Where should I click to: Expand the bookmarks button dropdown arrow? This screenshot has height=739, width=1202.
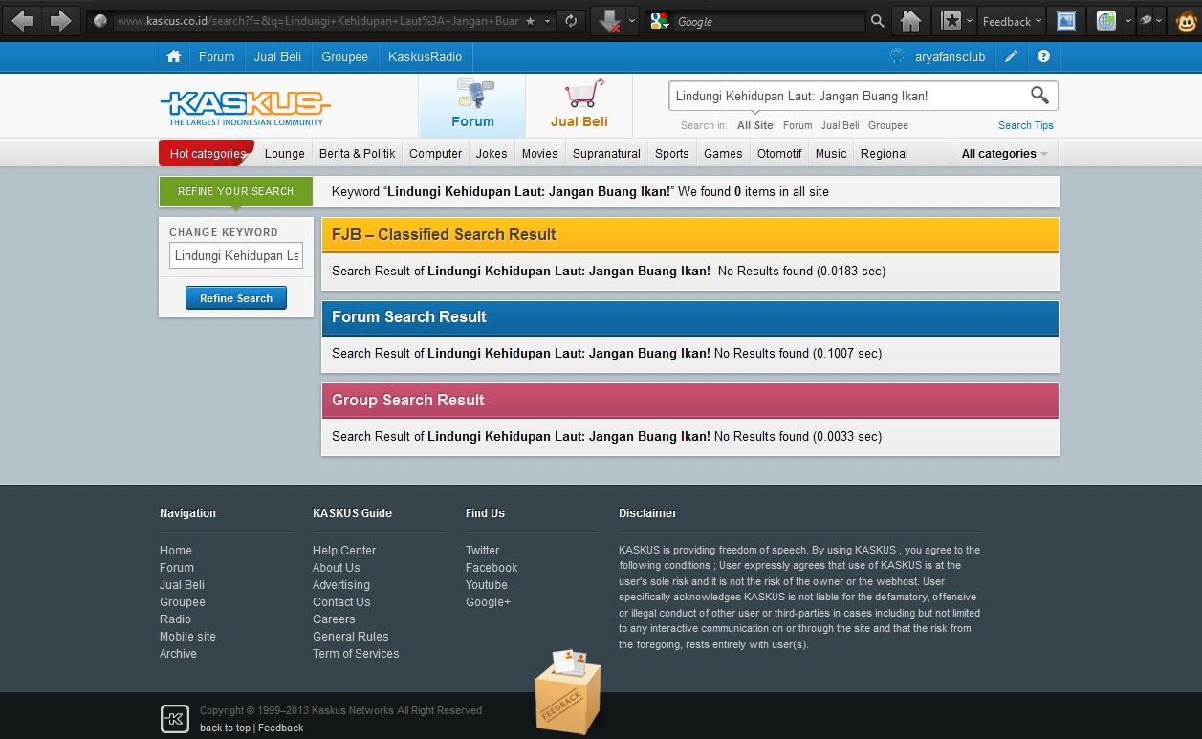(x=970, y=21)
